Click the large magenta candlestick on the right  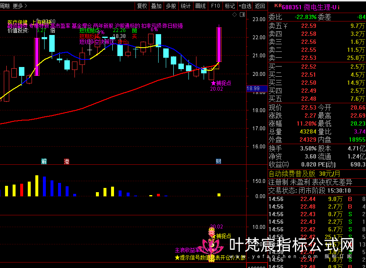coord(219,44)
